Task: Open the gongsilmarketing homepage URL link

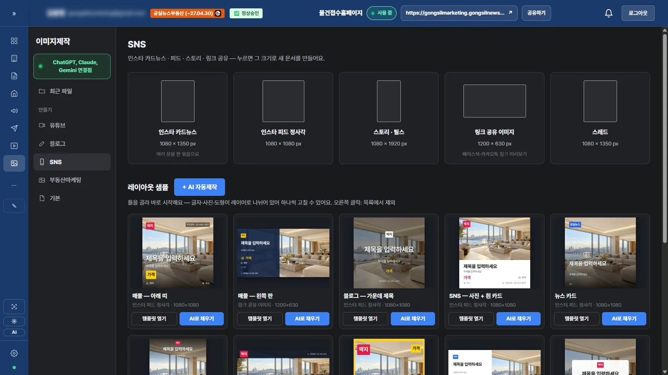Action: [x=459, y=13]
